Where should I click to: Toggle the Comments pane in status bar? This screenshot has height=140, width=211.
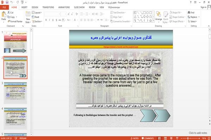tap(148, 138)
